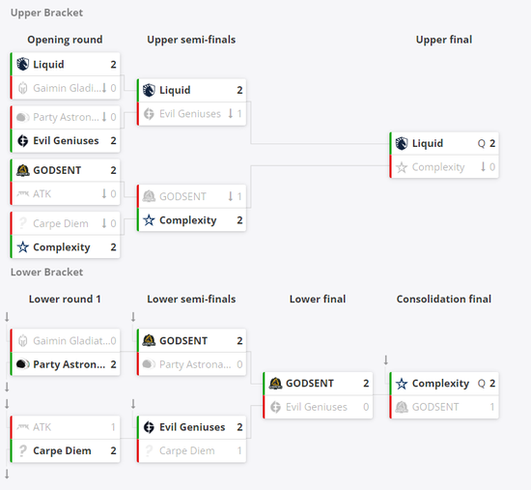
Task: Click Liquid logo in Upper final match
Action: tap(402, 143)
